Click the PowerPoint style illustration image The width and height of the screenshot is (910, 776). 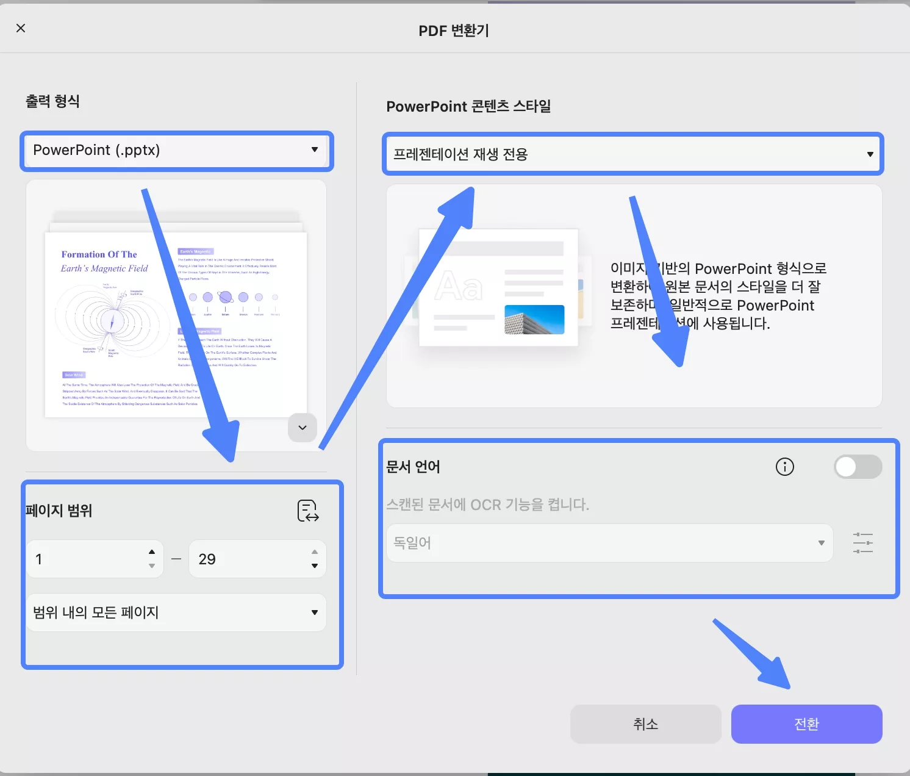[x=499, y=287]
